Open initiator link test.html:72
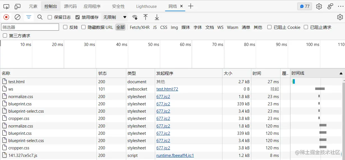Image resolution: width=345 pixels, height=160 pixels. [167, 89]
